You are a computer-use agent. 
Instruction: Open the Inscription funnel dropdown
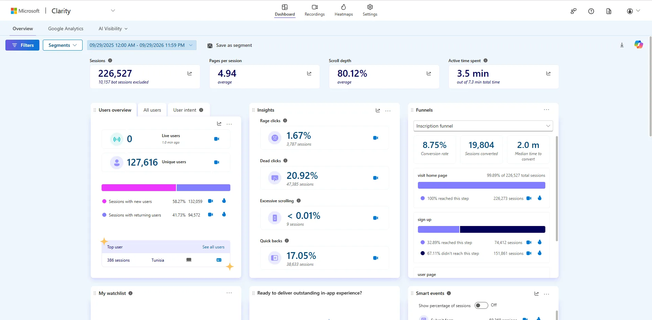click(x=483, y=126)
